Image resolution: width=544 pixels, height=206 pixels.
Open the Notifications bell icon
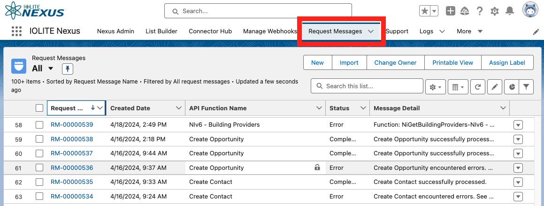[x=510, y=11]
